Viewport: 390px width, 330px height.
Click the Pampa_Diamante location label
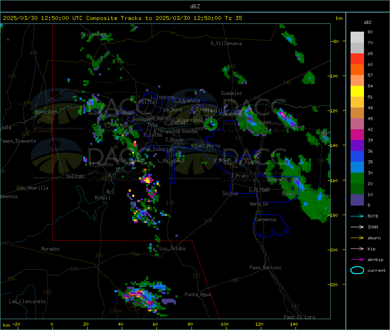[x=18, y=141]
